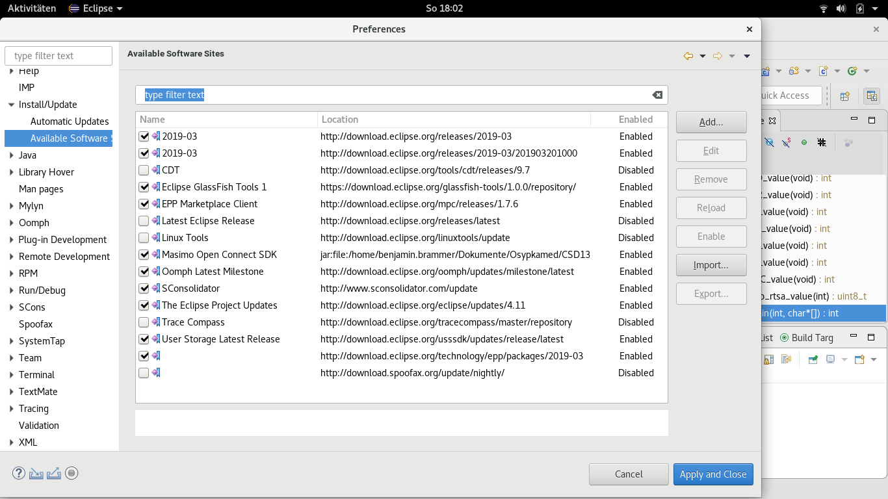Image resolution: width=888 pixels, height=499 pixels.
Task: Clear the software sites filter text
Action: pos(657,95)
